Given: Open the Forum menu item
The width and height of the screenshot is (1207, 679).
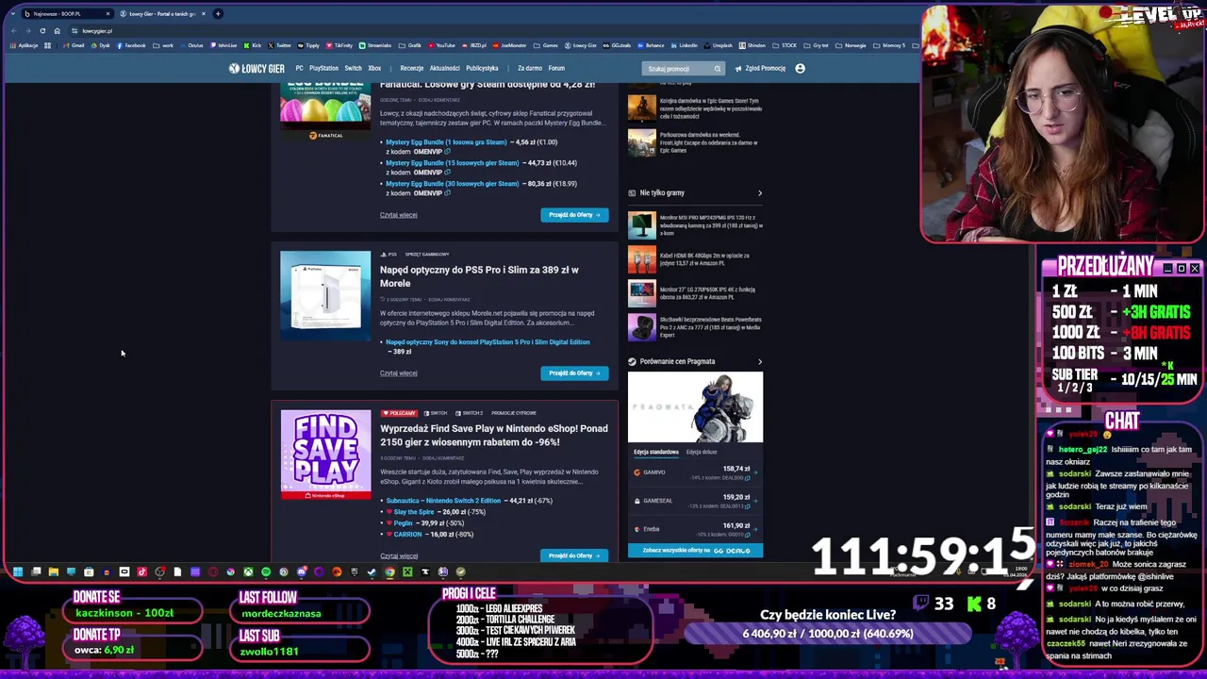Looking at the screenshot, I should point(556,68).
